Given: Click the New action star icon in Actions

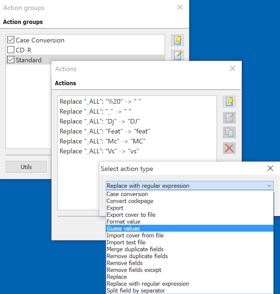Looking at the screenshot, I should [229, 101].
